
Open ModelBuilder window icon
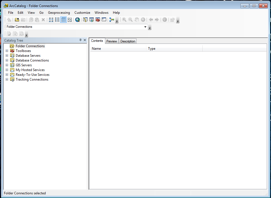coord(112,20)
